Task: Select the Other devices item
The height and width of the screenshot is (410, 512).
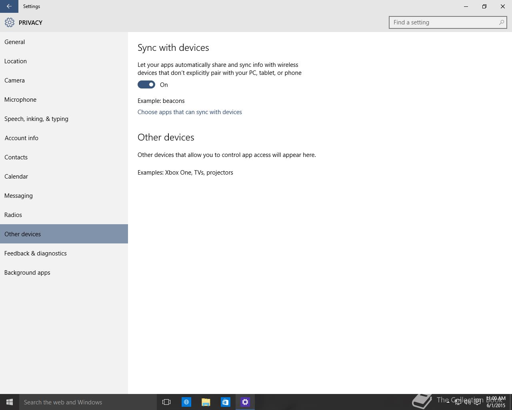Action: [x=64, y=234]
